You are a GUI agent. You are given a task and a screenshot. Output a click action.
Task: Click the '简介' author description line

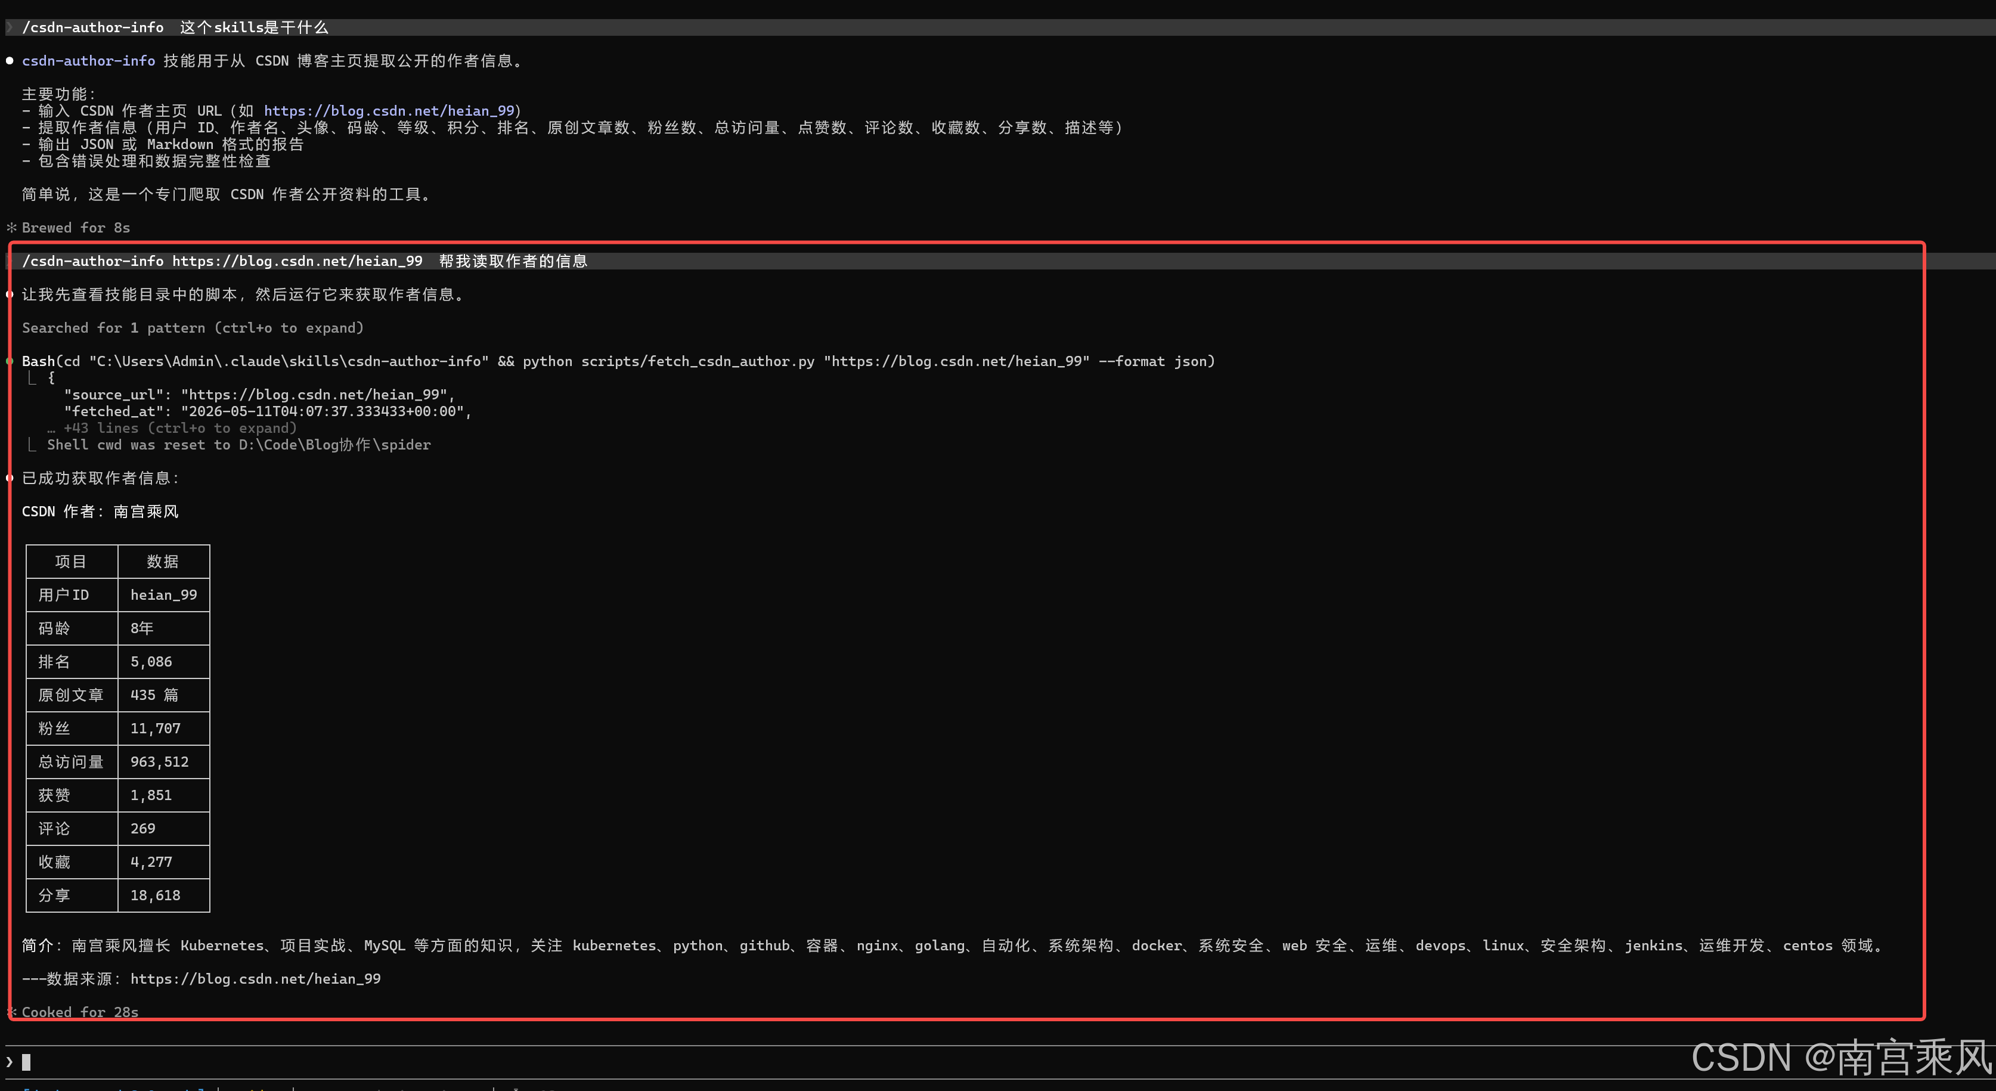[952, 946]
